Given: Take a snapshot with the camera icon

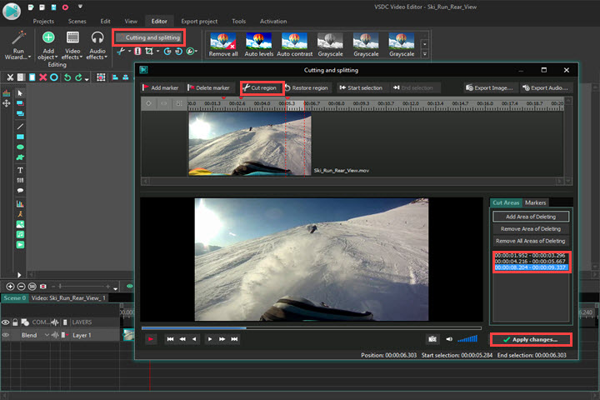Looking at the screenshot, I should pos(432,339).
